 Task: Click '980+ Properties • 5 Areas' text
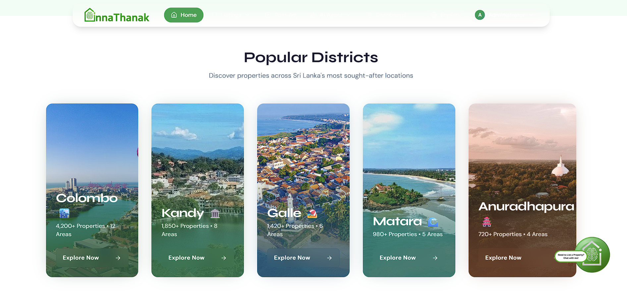coord(408,234)
